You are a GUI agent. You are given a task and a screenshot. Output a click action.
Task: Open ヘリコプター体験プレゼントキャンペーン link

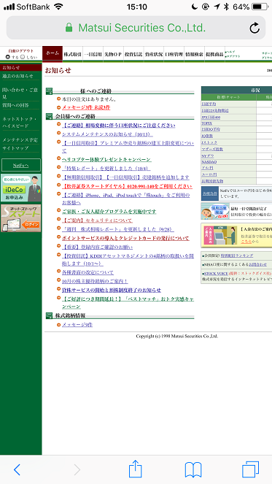coord(106,159)
